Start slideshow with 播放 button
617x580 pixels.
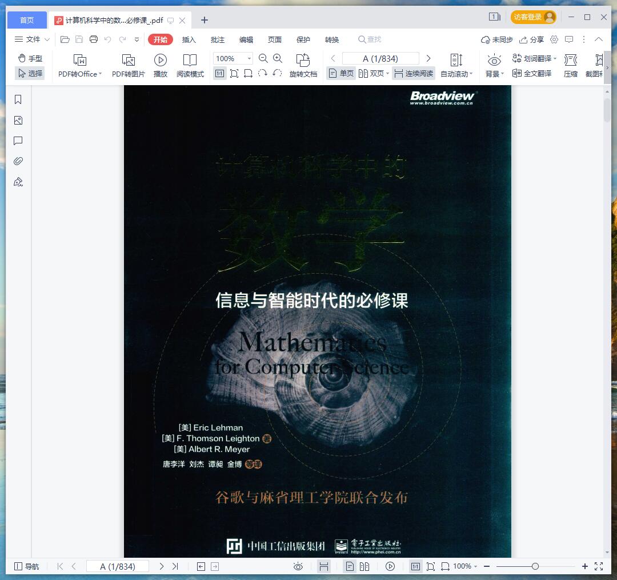(x=160, y=66)
